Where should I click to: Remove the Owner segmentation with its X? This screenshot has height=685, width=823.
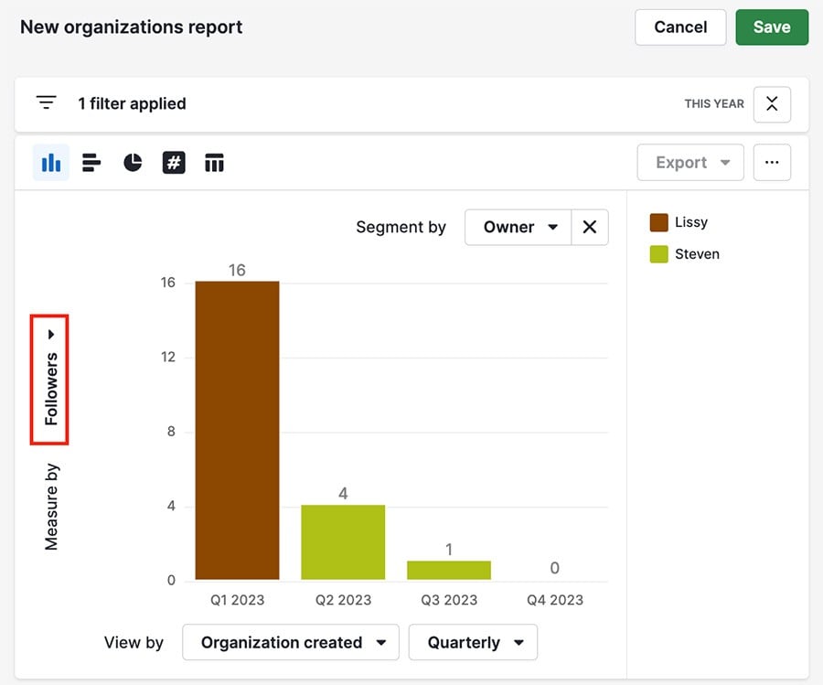590,227
